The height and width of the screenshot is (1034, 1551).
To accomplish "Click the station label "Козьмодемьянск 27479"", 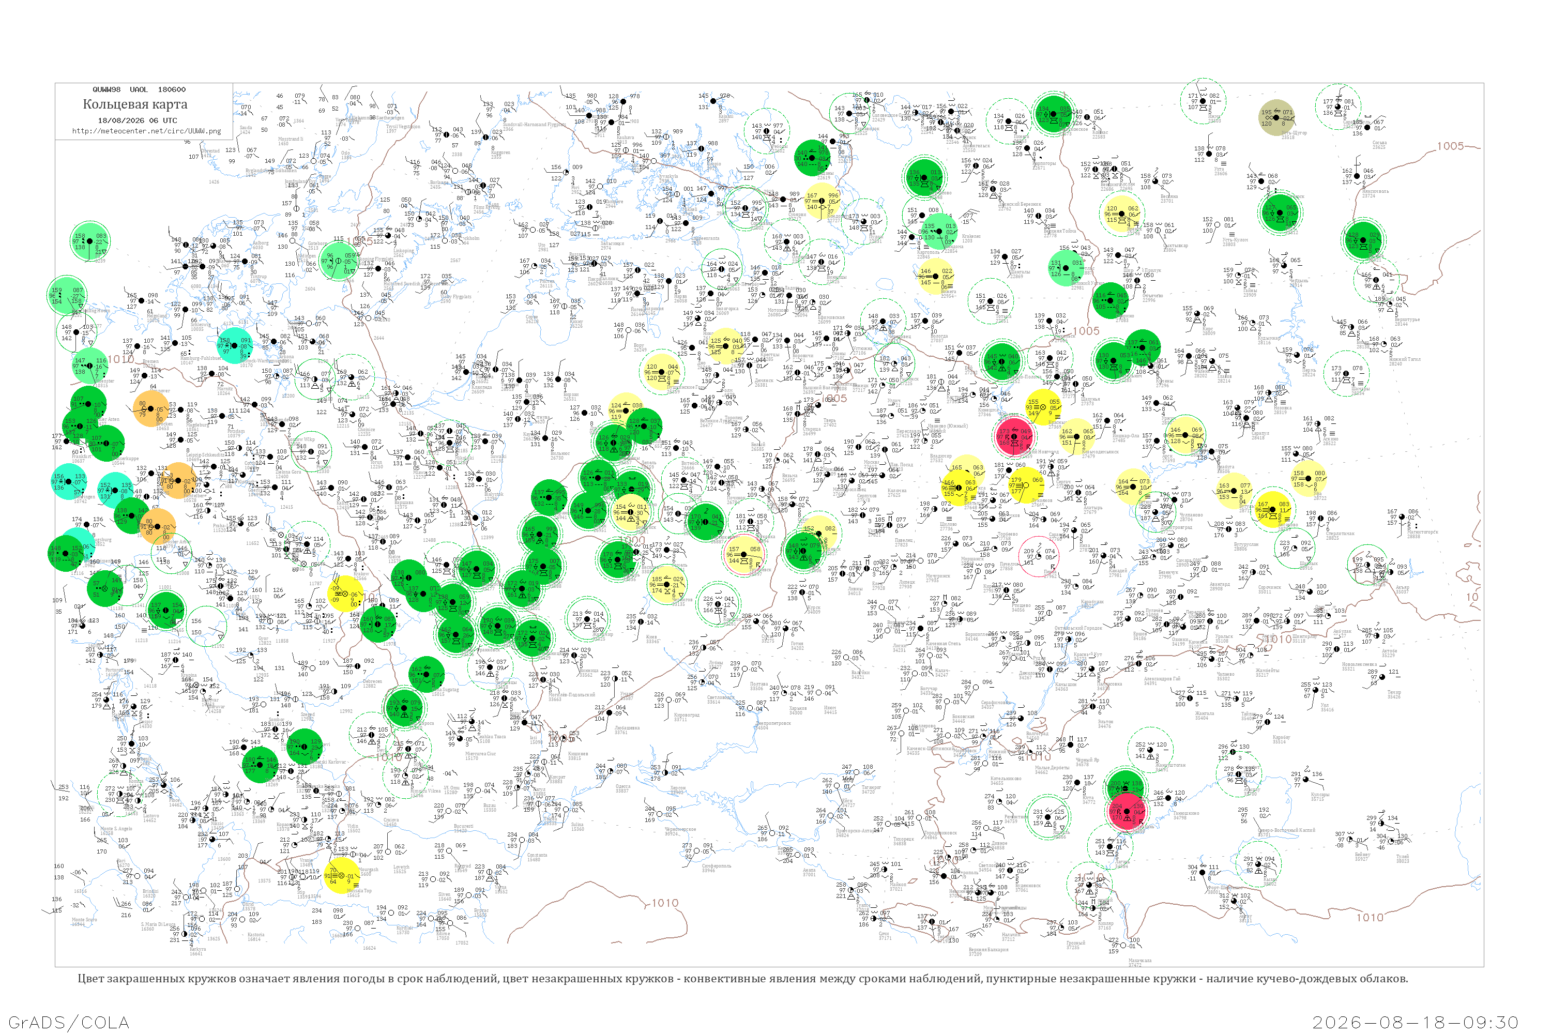I will [1100, 454].
